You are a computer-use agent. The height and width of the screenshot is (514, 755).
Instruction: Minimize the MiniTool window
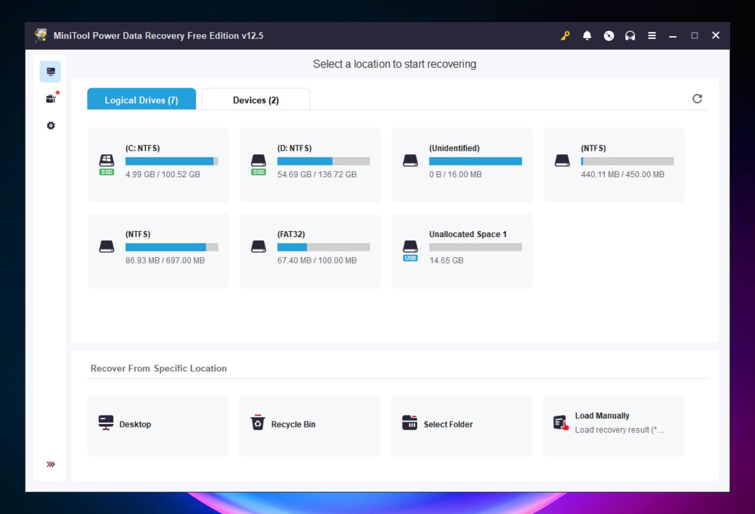(x=673, y=35)
